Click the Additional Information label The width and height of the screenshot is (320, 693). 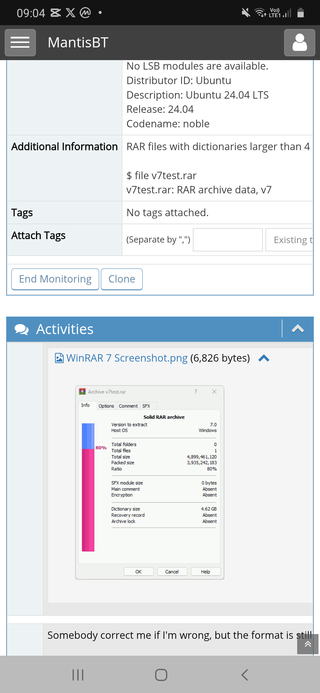[x=65, y=147]
